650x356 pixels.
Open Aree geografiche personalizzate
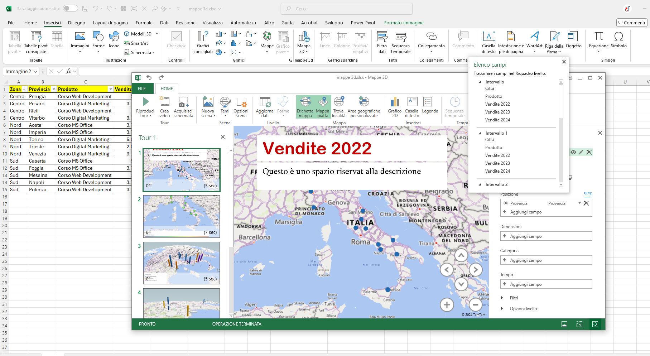[x=364, y=107]
